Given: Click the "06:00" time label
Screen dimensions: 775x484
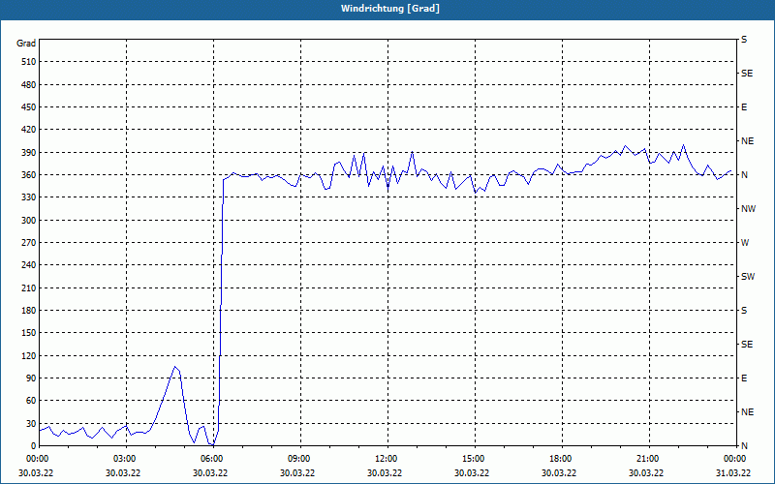Looking at the screenshot, I should (213, 459).
